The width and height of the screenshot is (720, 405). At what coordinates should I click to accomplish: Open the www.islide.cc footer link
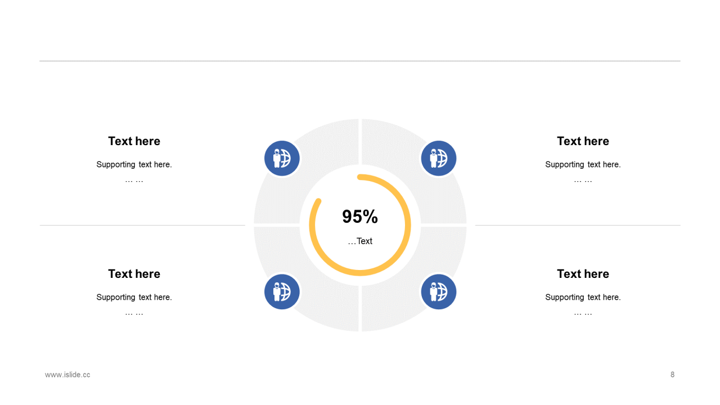pyautogui.click(x=67, y=375)
